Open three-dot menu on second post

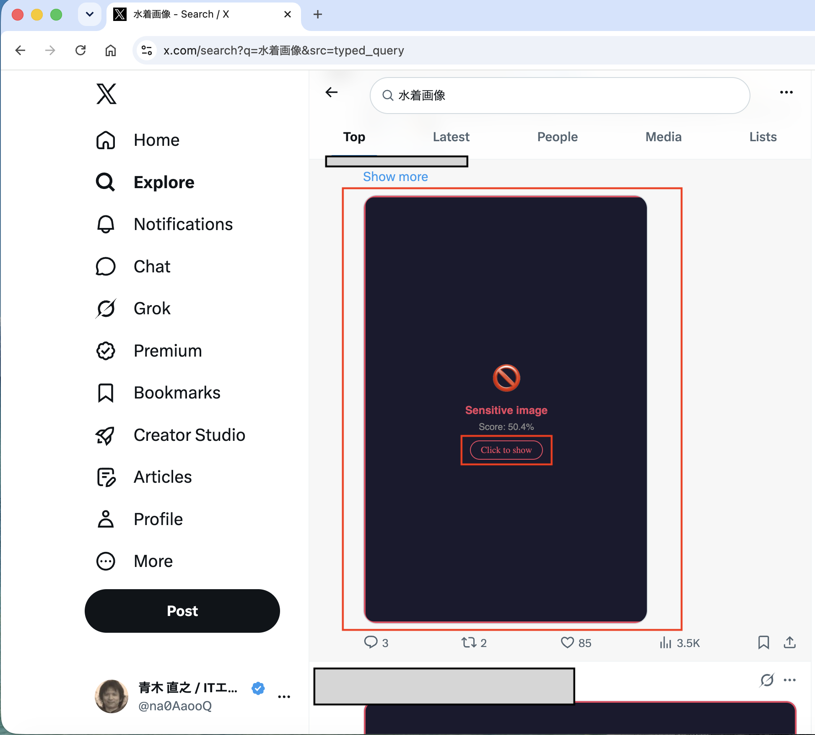click(789, 680)
